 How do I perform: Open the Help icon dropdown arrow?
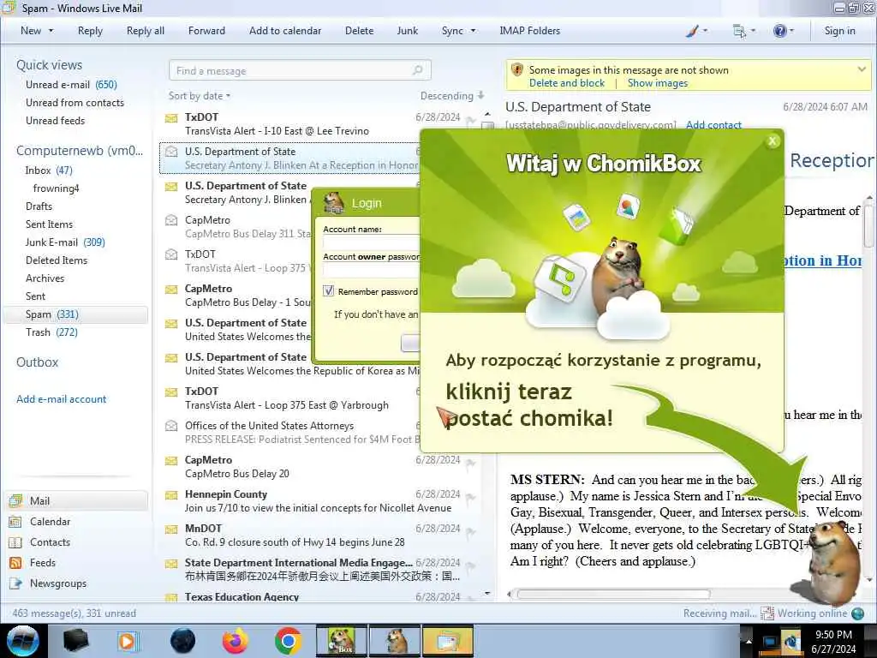(790, 32)
